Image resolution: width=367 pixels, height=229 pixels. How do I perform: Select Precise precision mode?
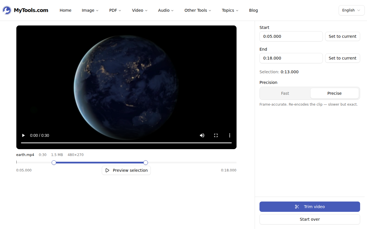pos(334,93)
